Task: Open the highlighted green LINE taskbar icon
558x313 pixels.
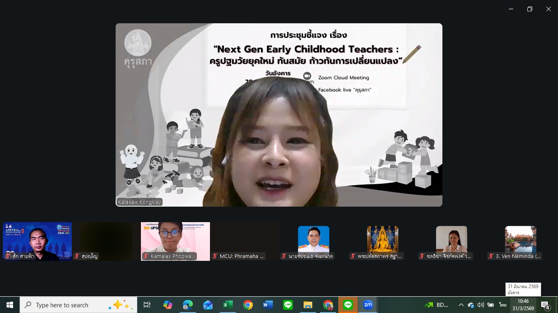Action: click(x=348, y=305)
